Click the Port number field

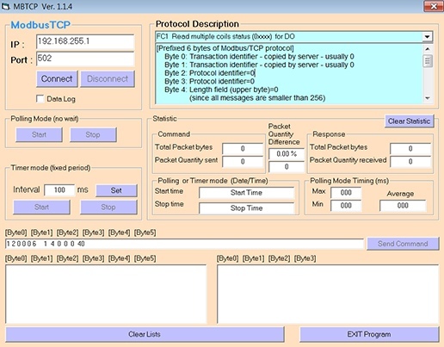click(85, 59)
